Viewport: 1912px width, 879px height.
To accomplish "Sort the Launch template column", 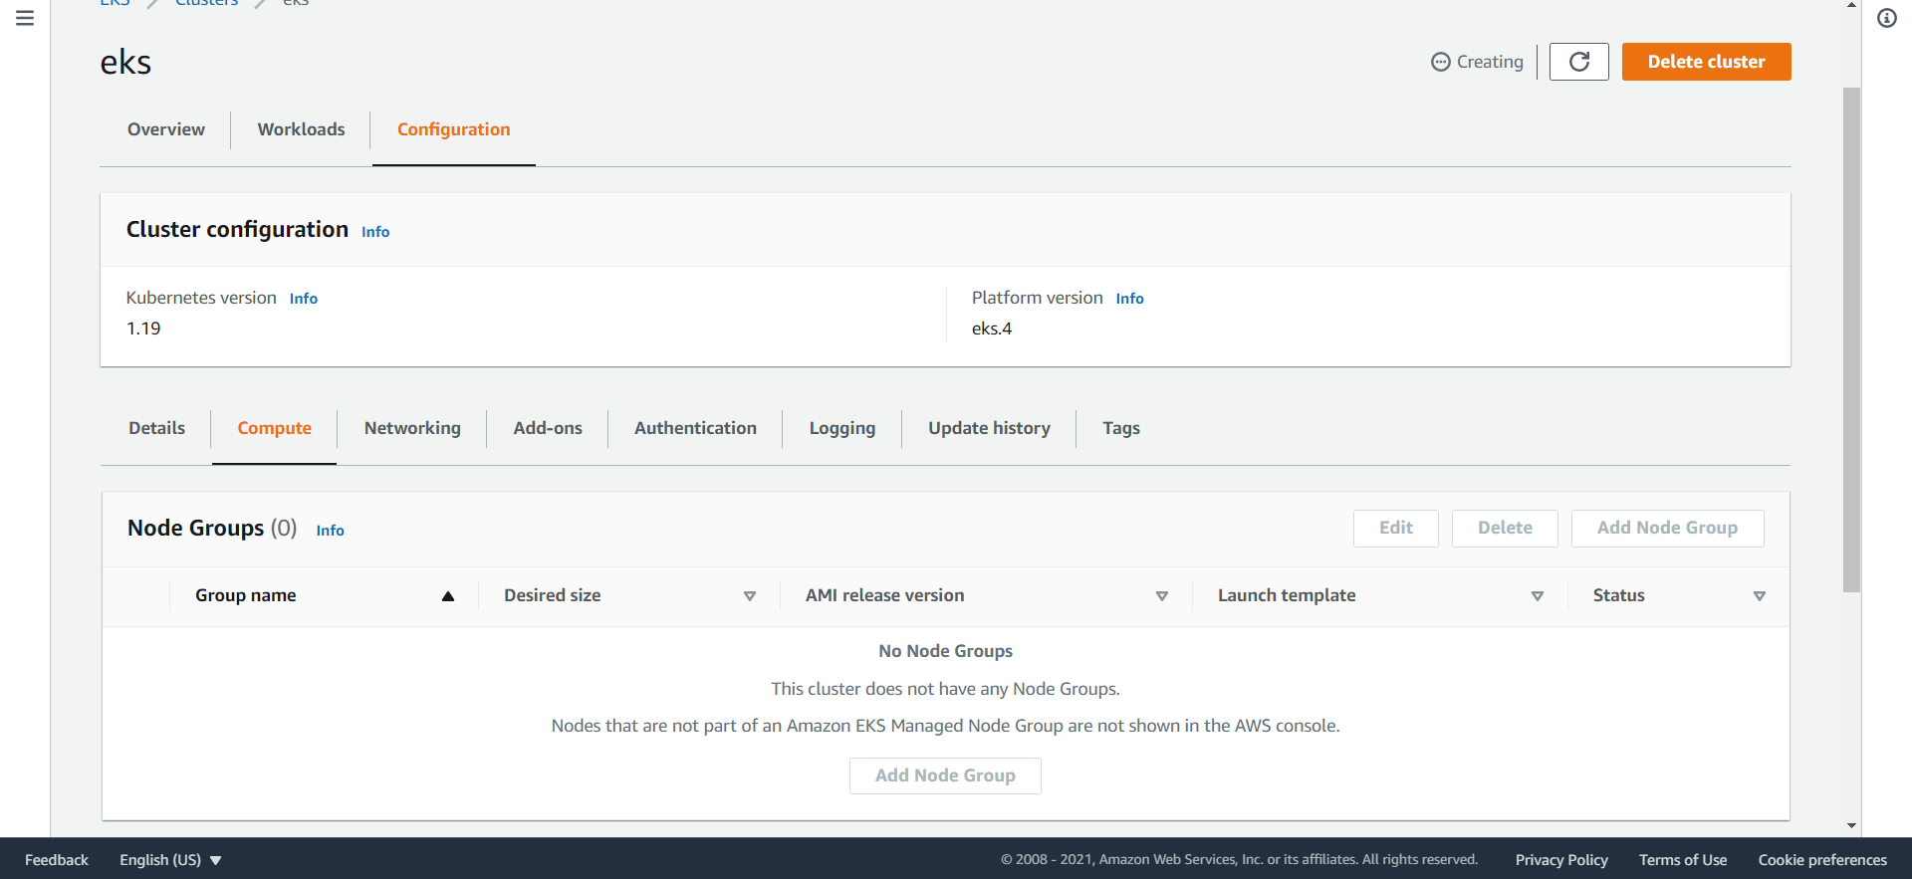I will pos(1538,596).
